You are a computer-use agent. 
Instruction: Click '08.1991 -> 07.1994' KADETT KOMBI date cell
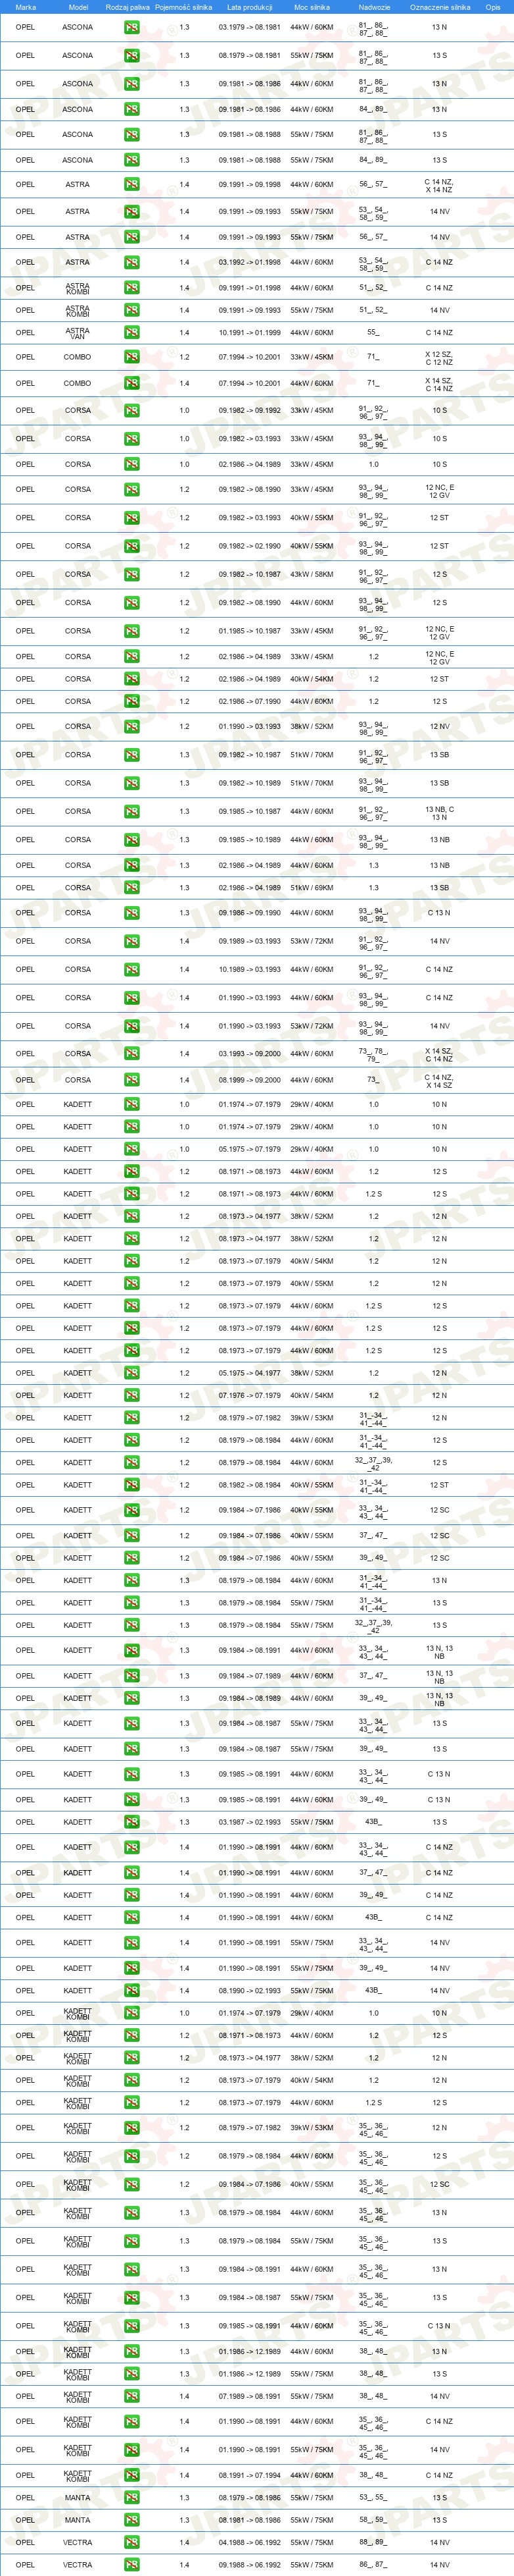coord(250,2475)
